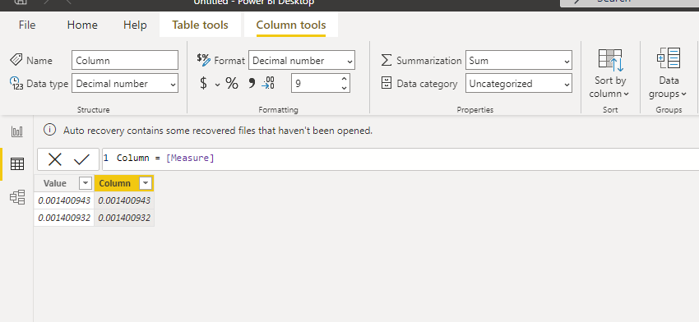This screenshot has height=322, width=699.
Task: Open the Data type dropdown
Action: click(125, 83)
